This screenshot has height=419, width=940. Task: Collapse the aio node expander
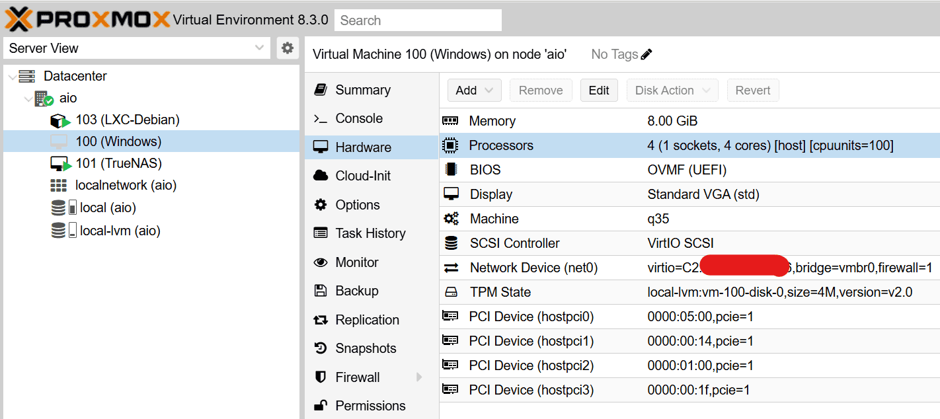[x=28, y=98]
